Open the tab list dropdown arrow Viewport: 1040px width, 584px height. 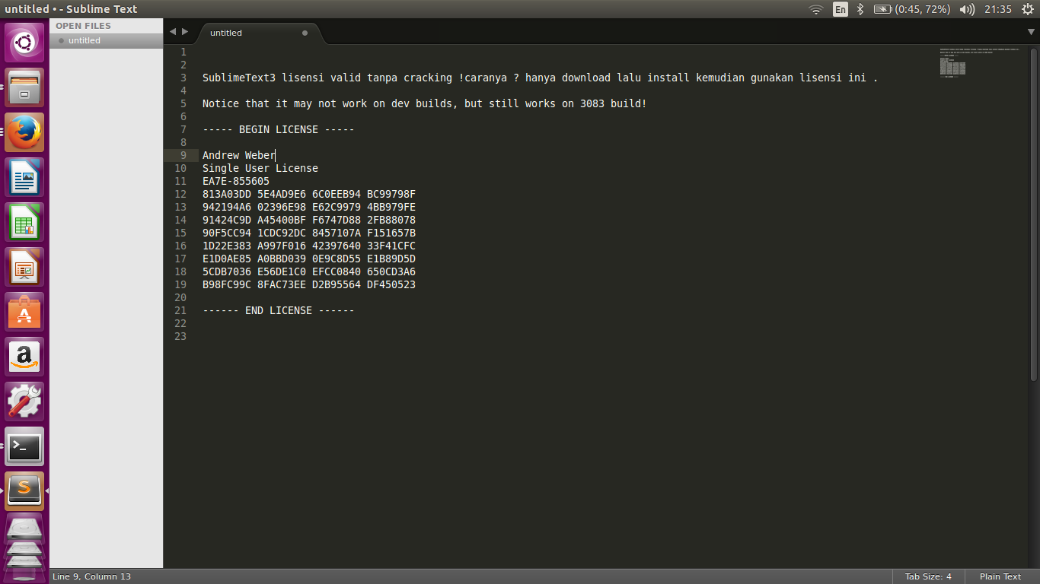tap(1031, 32)
